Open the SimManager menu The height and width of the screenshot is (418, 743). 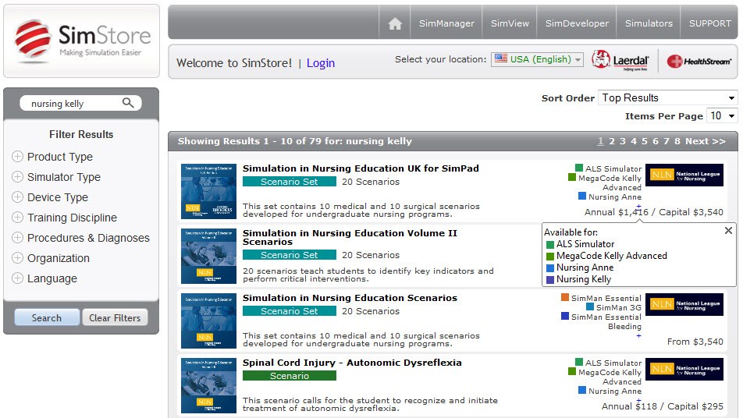pyautogui.click(x=446, y=23)
